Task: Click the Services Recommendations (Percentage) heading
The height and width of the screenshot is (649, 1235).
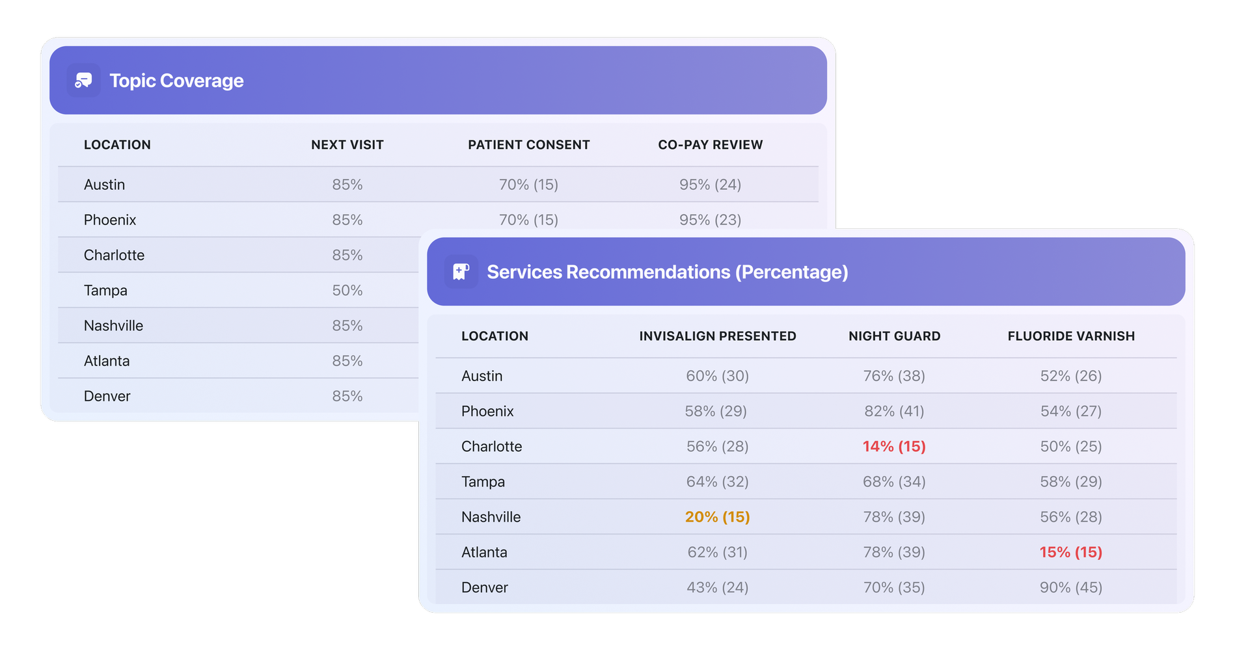Action: click(668, 272)
